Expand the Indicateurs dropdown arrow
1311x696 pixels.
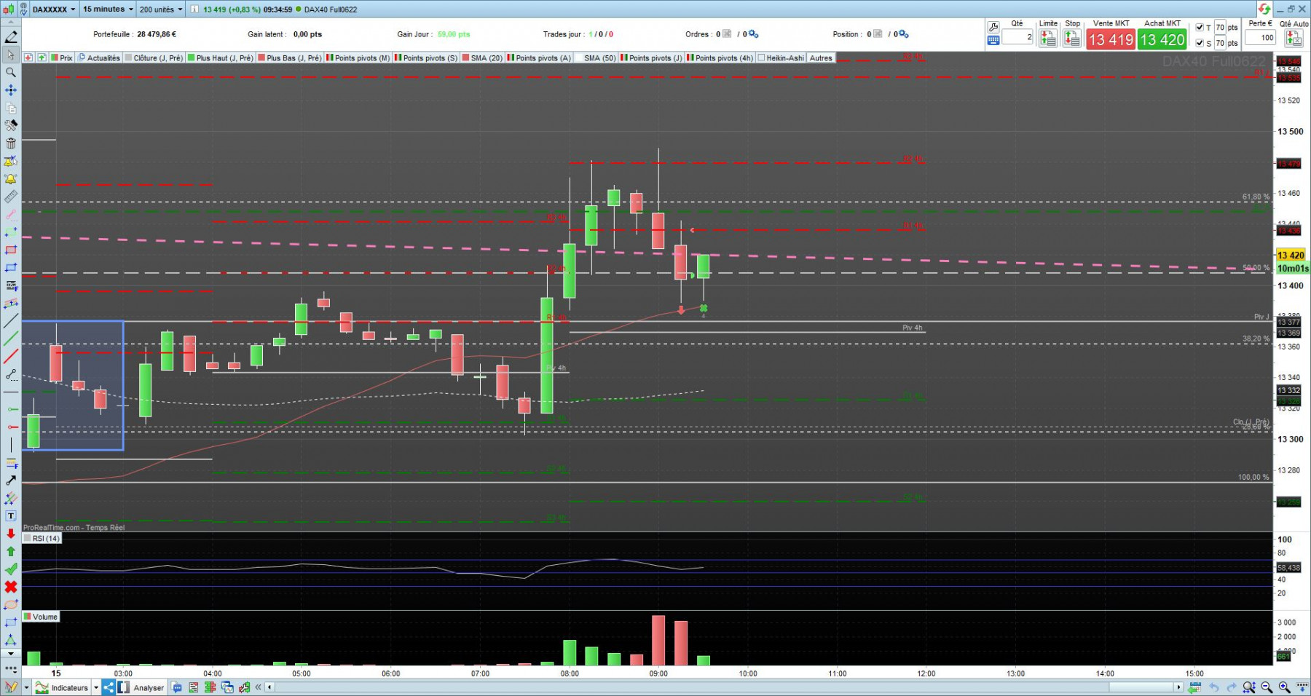tap(95, 687)
